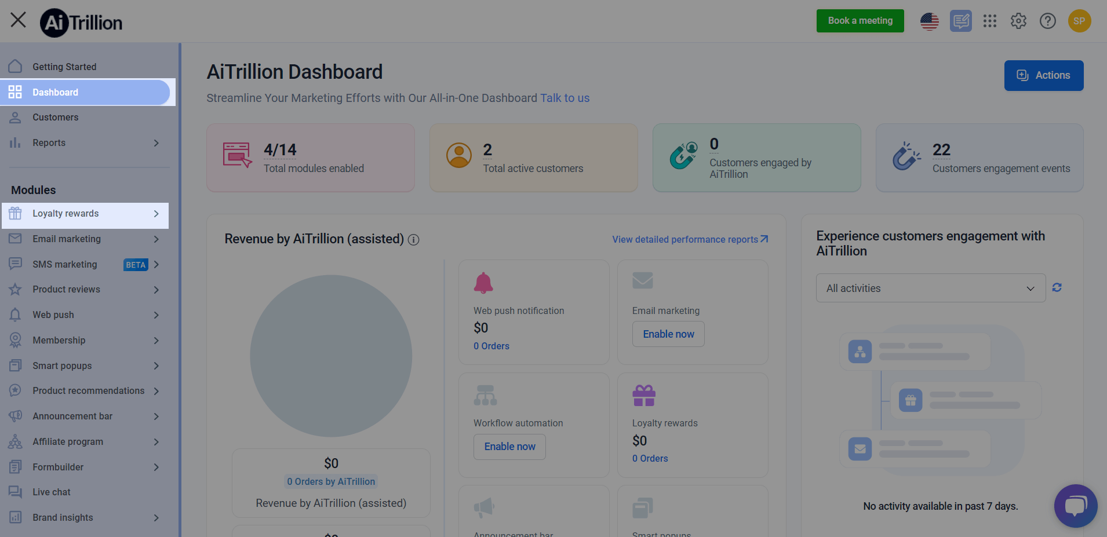Open View detailed performance reports link
The height and width of the screenshot is (537, 1107).
click(690, 239)
